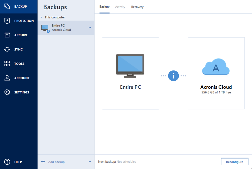Click the 'Backups' panel heading
The width and height of the screenshot is (252, 169).
pos(55,7)
